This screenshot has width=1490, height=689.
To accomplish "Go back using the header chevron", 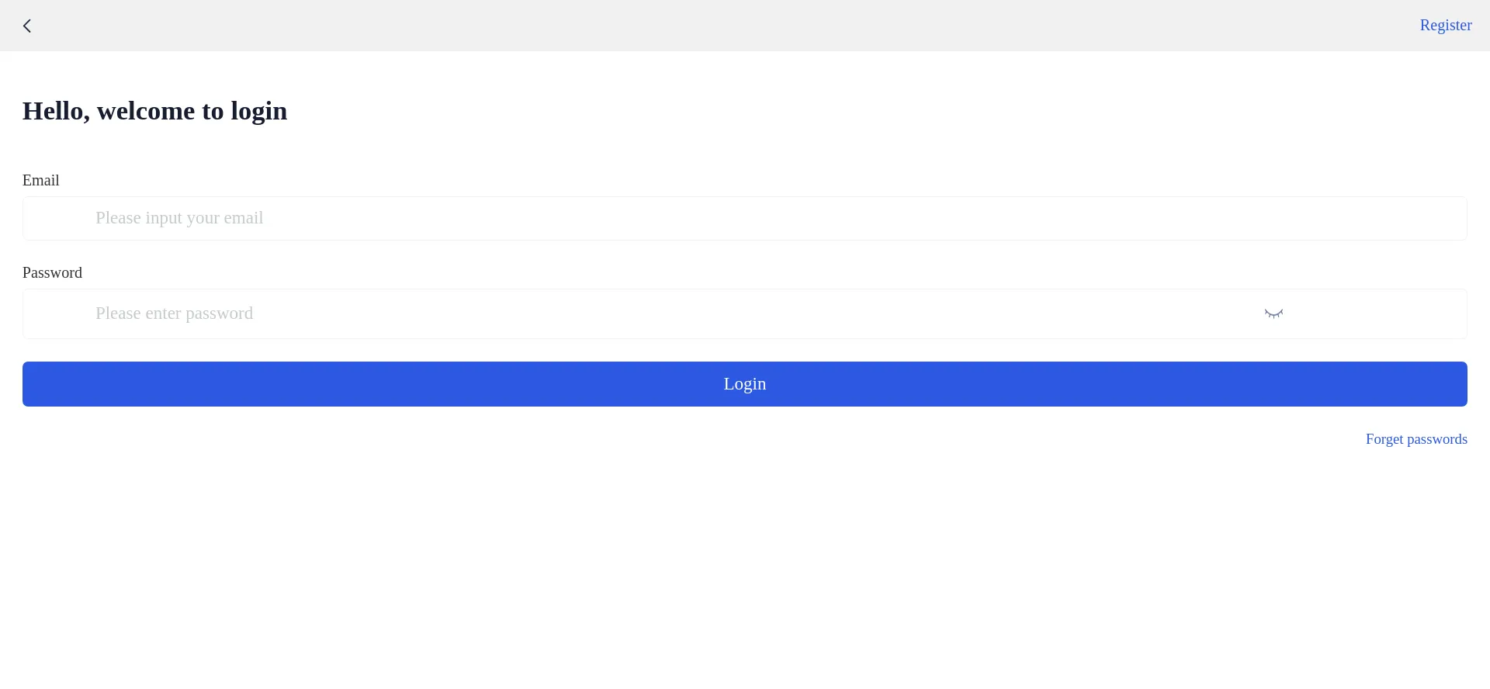I will (27, 26).
